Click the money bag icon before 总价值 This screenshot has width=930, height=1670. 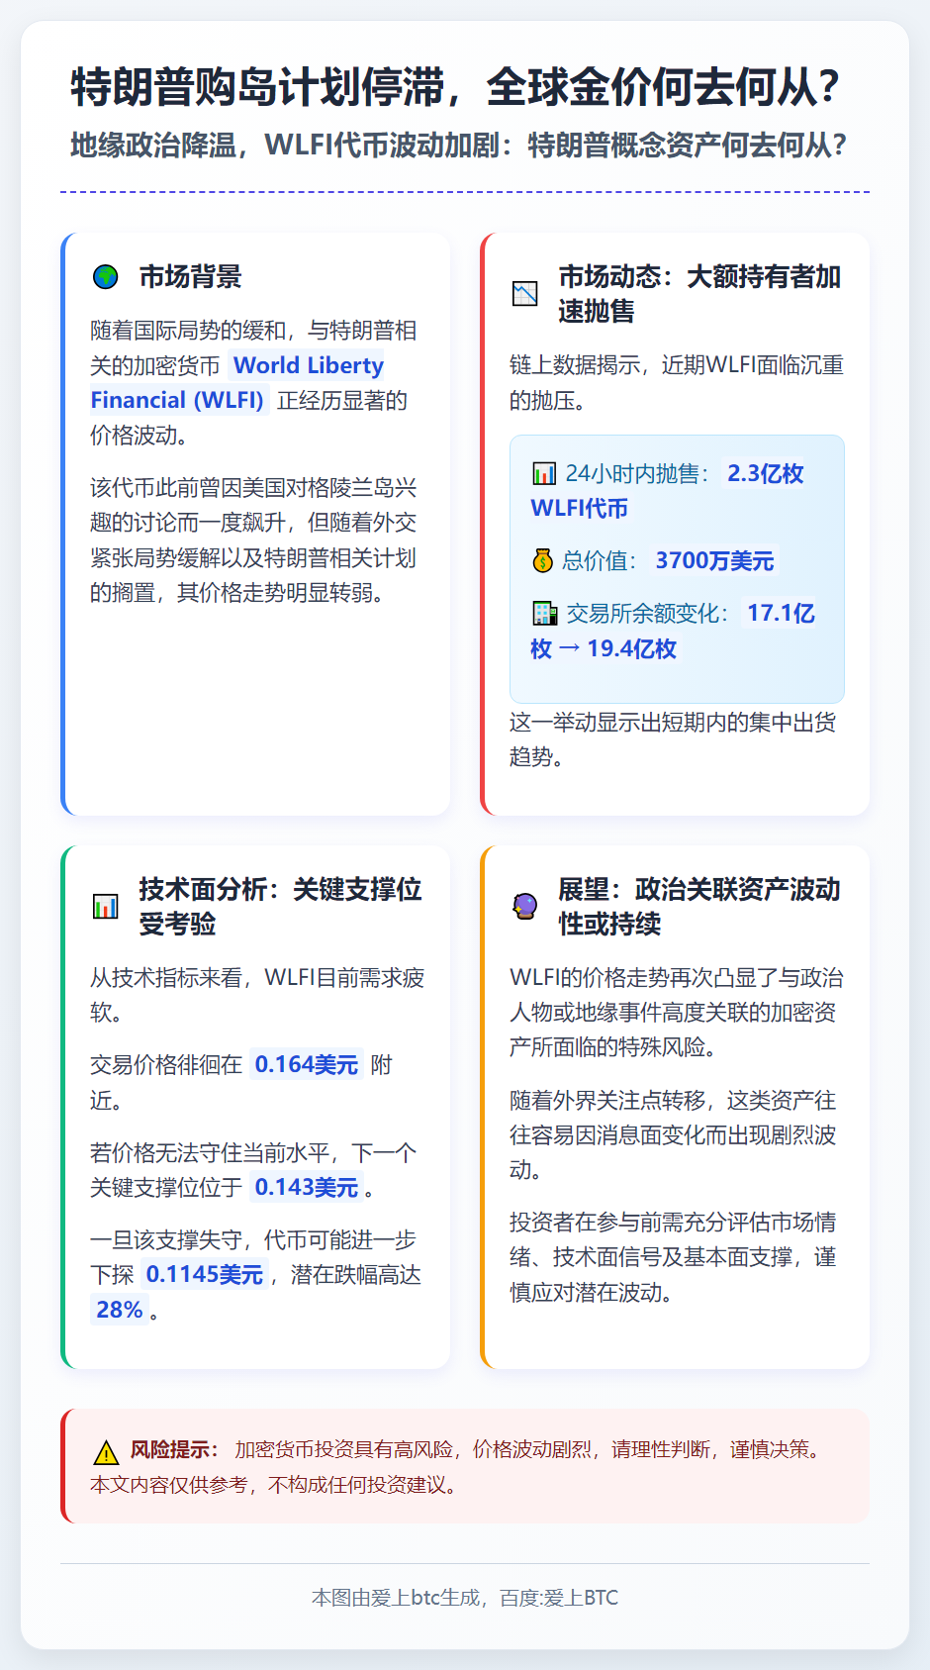542,561
